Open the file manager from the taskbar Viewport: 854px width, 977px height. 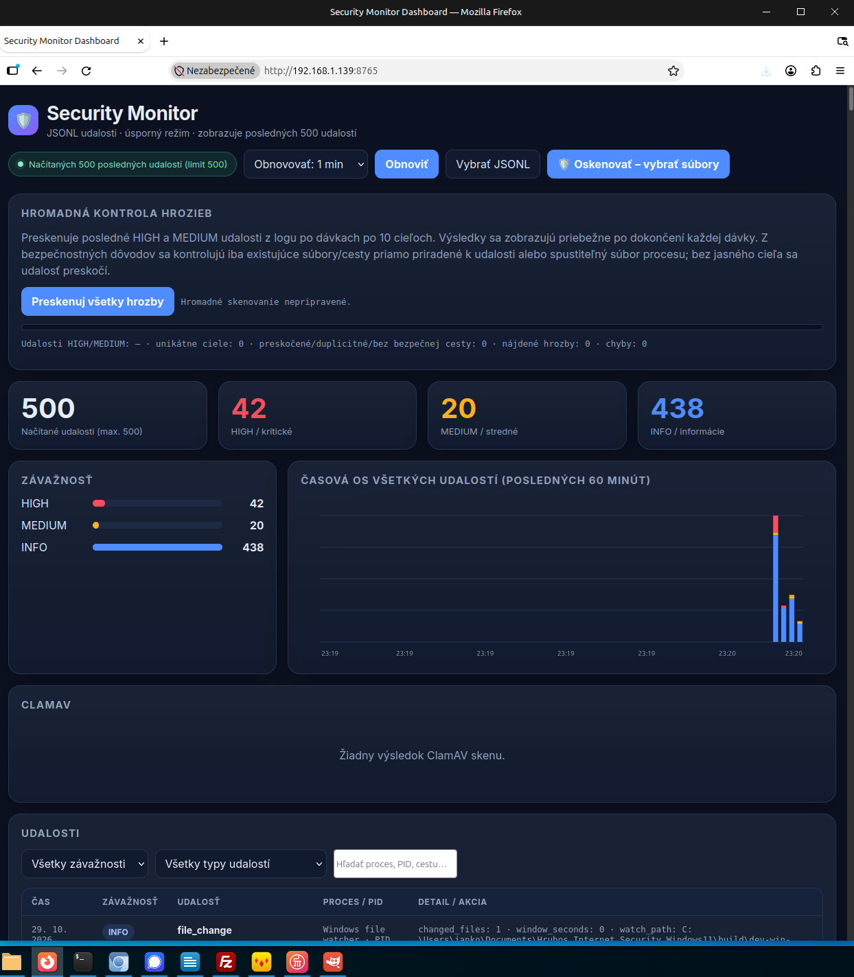point(12,962)
